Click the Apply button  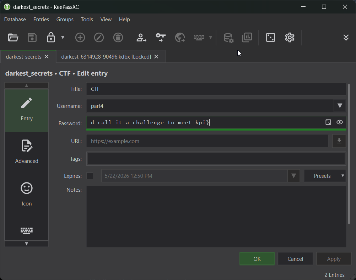[334, 259]
